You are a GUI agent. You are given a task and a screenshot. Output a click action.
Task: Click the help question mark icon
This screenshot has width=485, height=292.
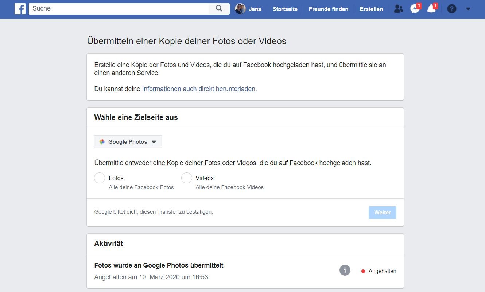pyautogui.click(x=451, y=9)
